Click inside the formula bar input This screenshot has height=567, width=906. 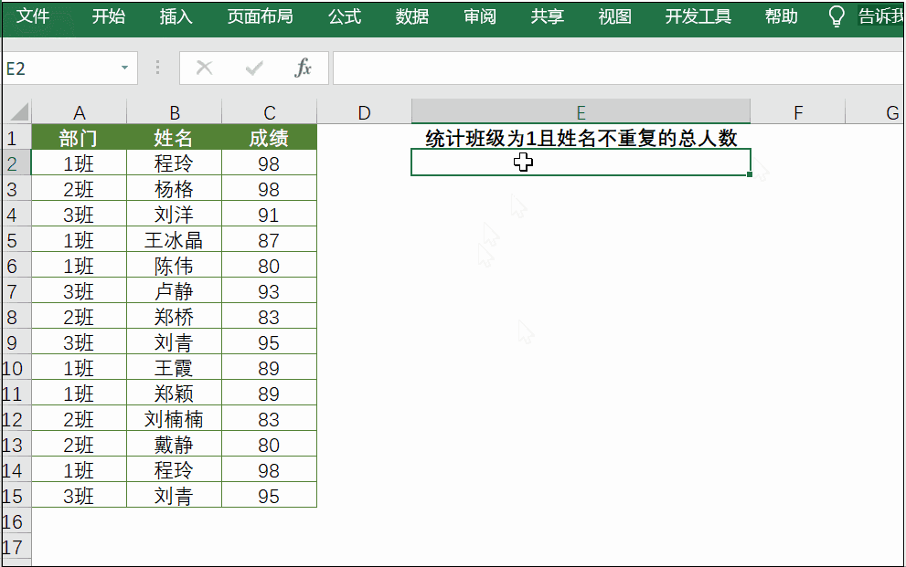[x=613, y=68]
